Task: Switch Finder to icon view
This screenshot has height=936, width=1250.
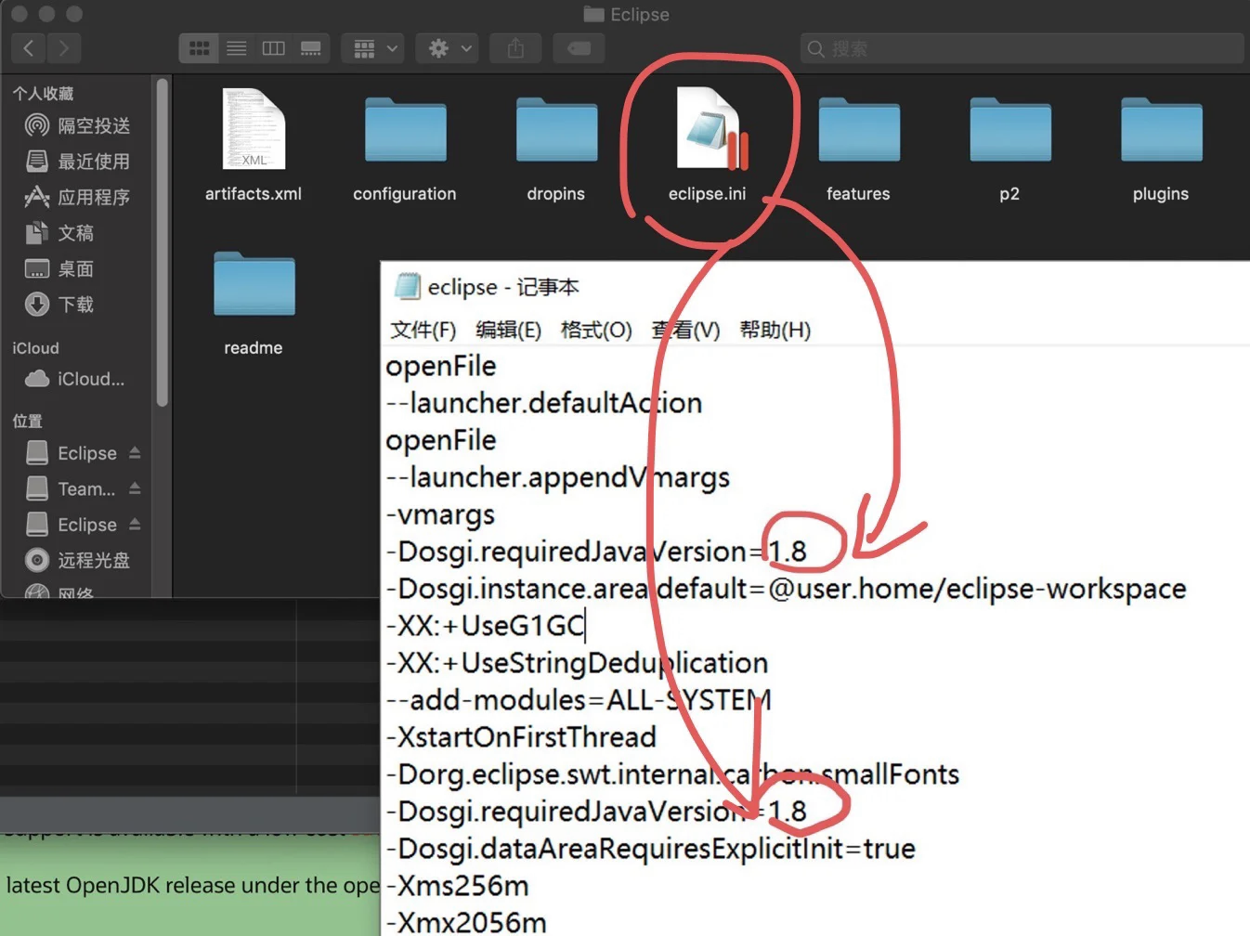Action: (199, 48)
